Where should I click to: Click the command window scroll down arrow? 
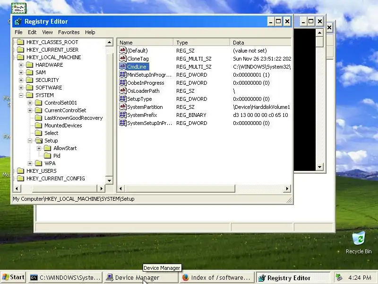click(319, 167)
